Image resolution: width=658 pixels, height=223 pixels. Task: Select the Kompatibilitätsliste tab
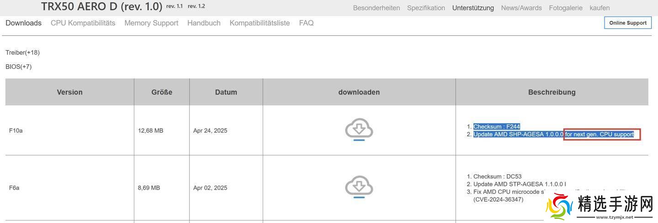pyautogui.click(x=260, y=23)
